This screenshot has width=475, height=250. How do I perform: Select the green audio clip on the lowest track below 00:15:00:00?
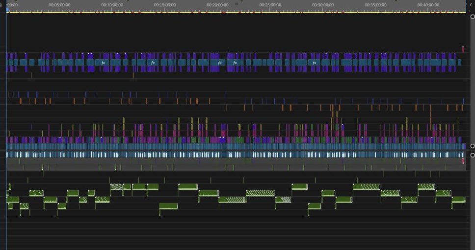[168, 206]
